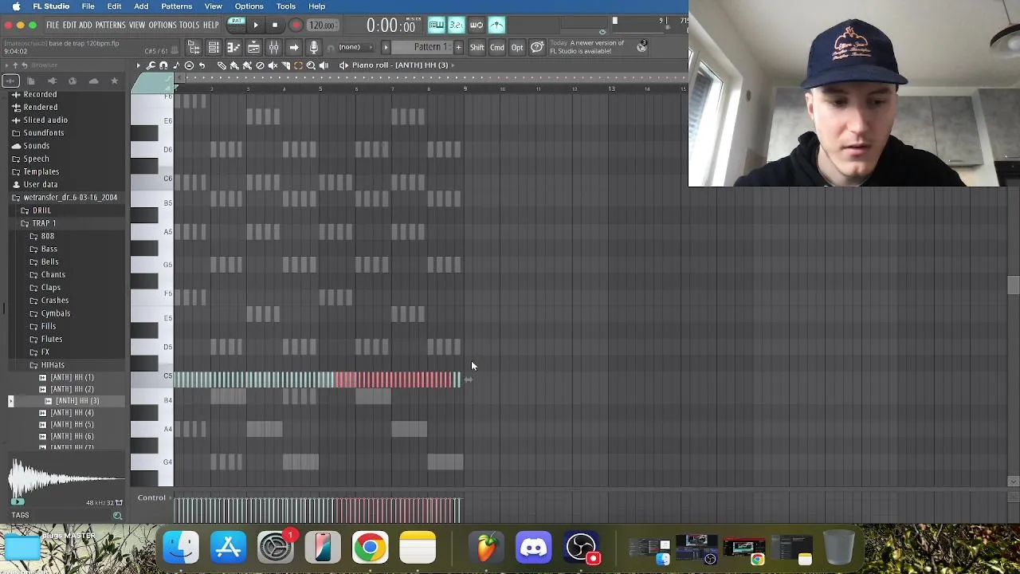Screen dimensions: 1020x574
Task: Open TOOLS menu in FL toolbar
Action: tap(189, 26)
